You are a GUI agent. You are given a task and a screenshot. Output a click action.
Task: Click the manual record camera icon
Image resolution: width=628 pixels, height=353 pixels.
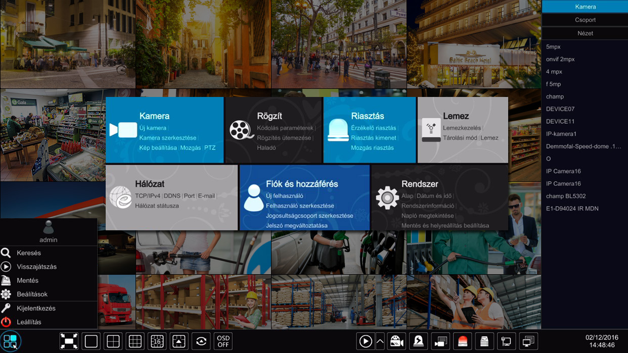(397, 341)
